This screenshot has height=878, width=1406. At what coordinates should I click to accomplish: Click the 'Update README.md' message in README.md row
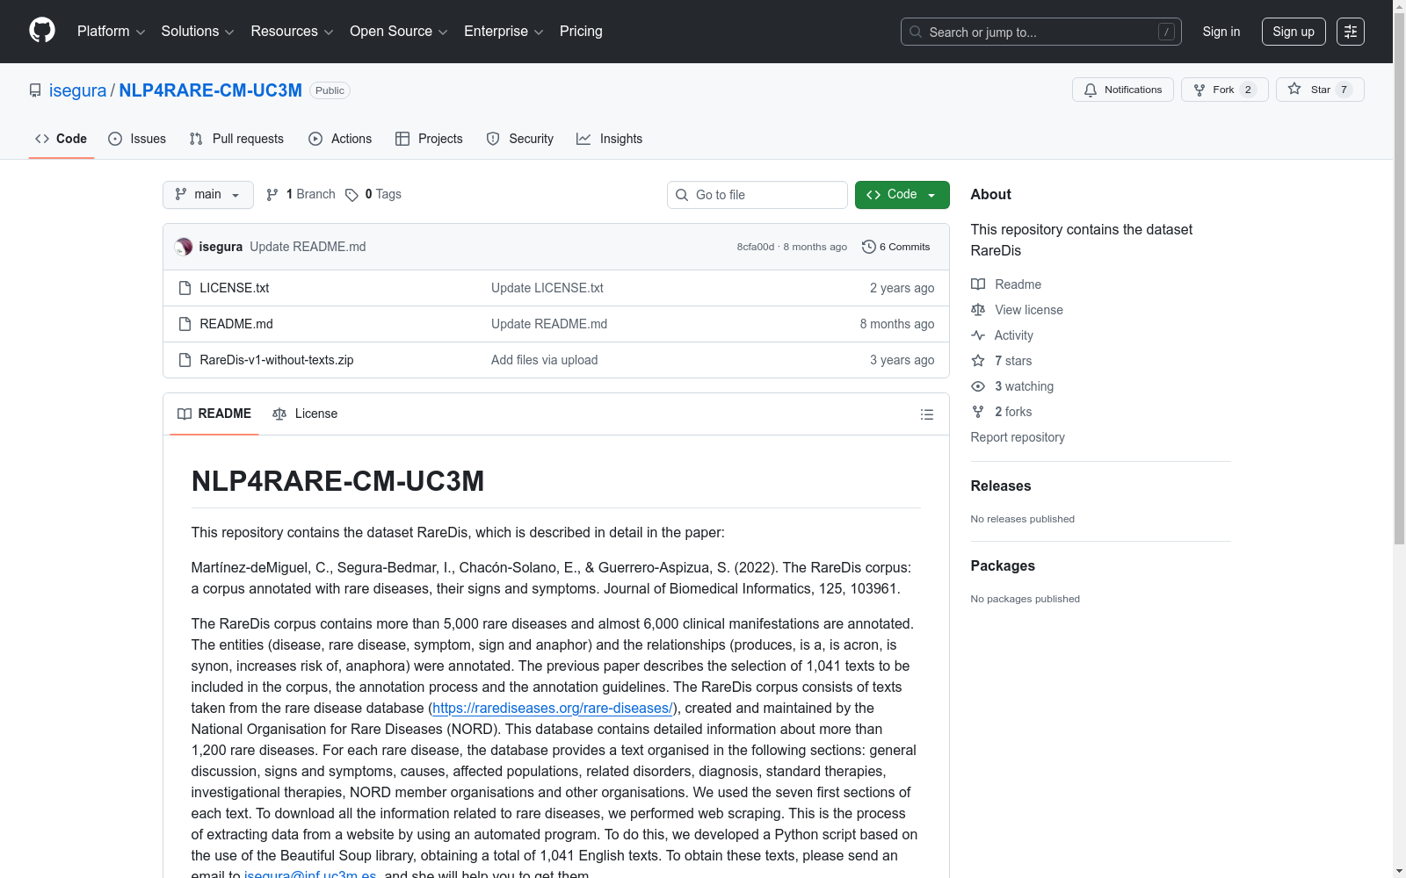pos(549,324)
